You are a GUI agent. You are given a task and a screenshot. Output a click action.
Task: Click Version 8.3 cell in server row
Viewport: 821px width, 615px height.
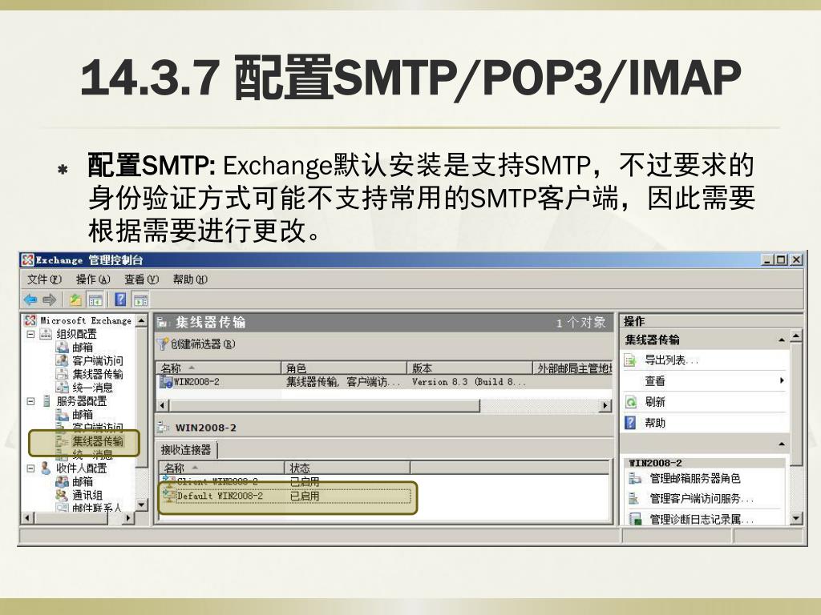[x=468, y=382]
